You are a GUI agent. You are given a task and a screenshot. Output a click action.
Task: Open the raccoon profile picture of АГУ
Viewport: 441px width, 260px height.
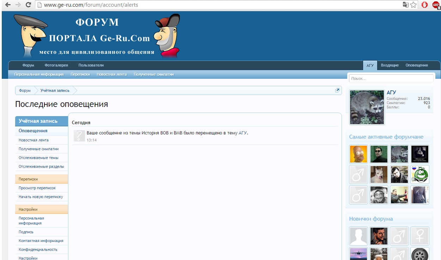click(367, 107)
